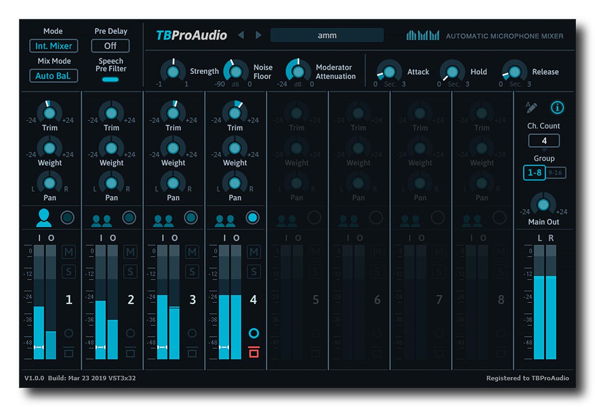Click channel 4 blue ring icon
The width and height of the screenshot is (595, 407).
(254, 333)
